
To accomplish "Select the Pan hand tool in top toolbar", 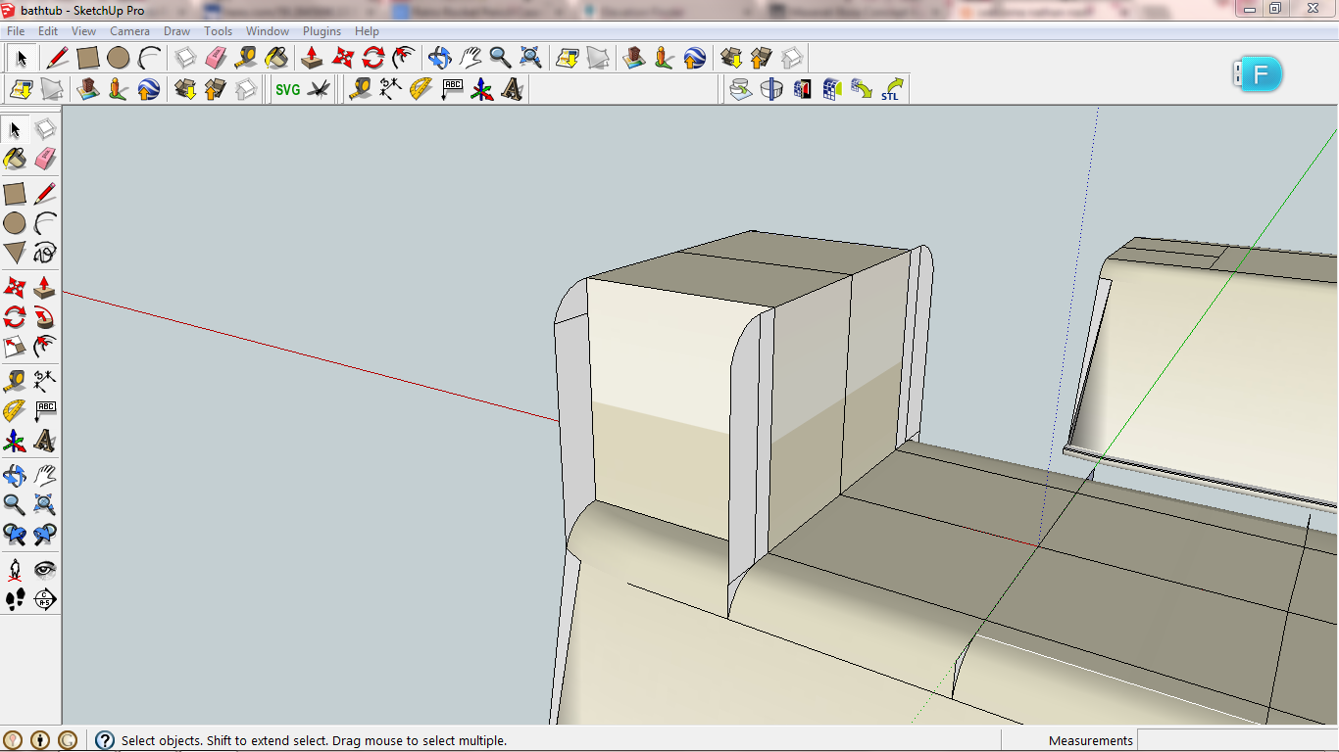I will click(471, 58).
